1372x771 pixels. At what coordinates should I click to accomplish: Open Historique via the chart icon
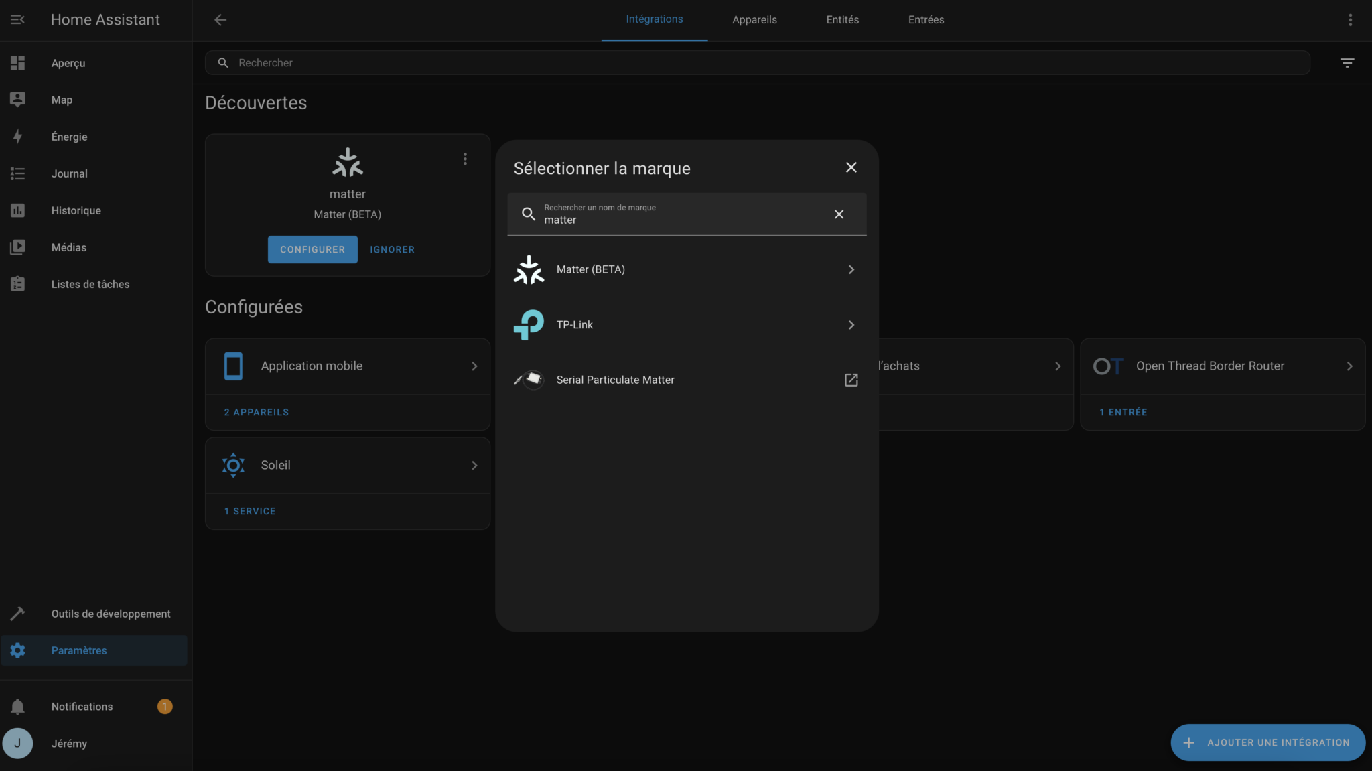point(17,210)
